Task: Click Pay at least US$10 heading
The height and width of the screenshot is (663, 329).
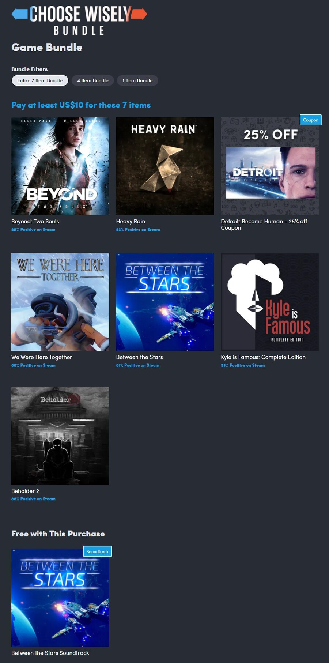Action: coord(81,105)
